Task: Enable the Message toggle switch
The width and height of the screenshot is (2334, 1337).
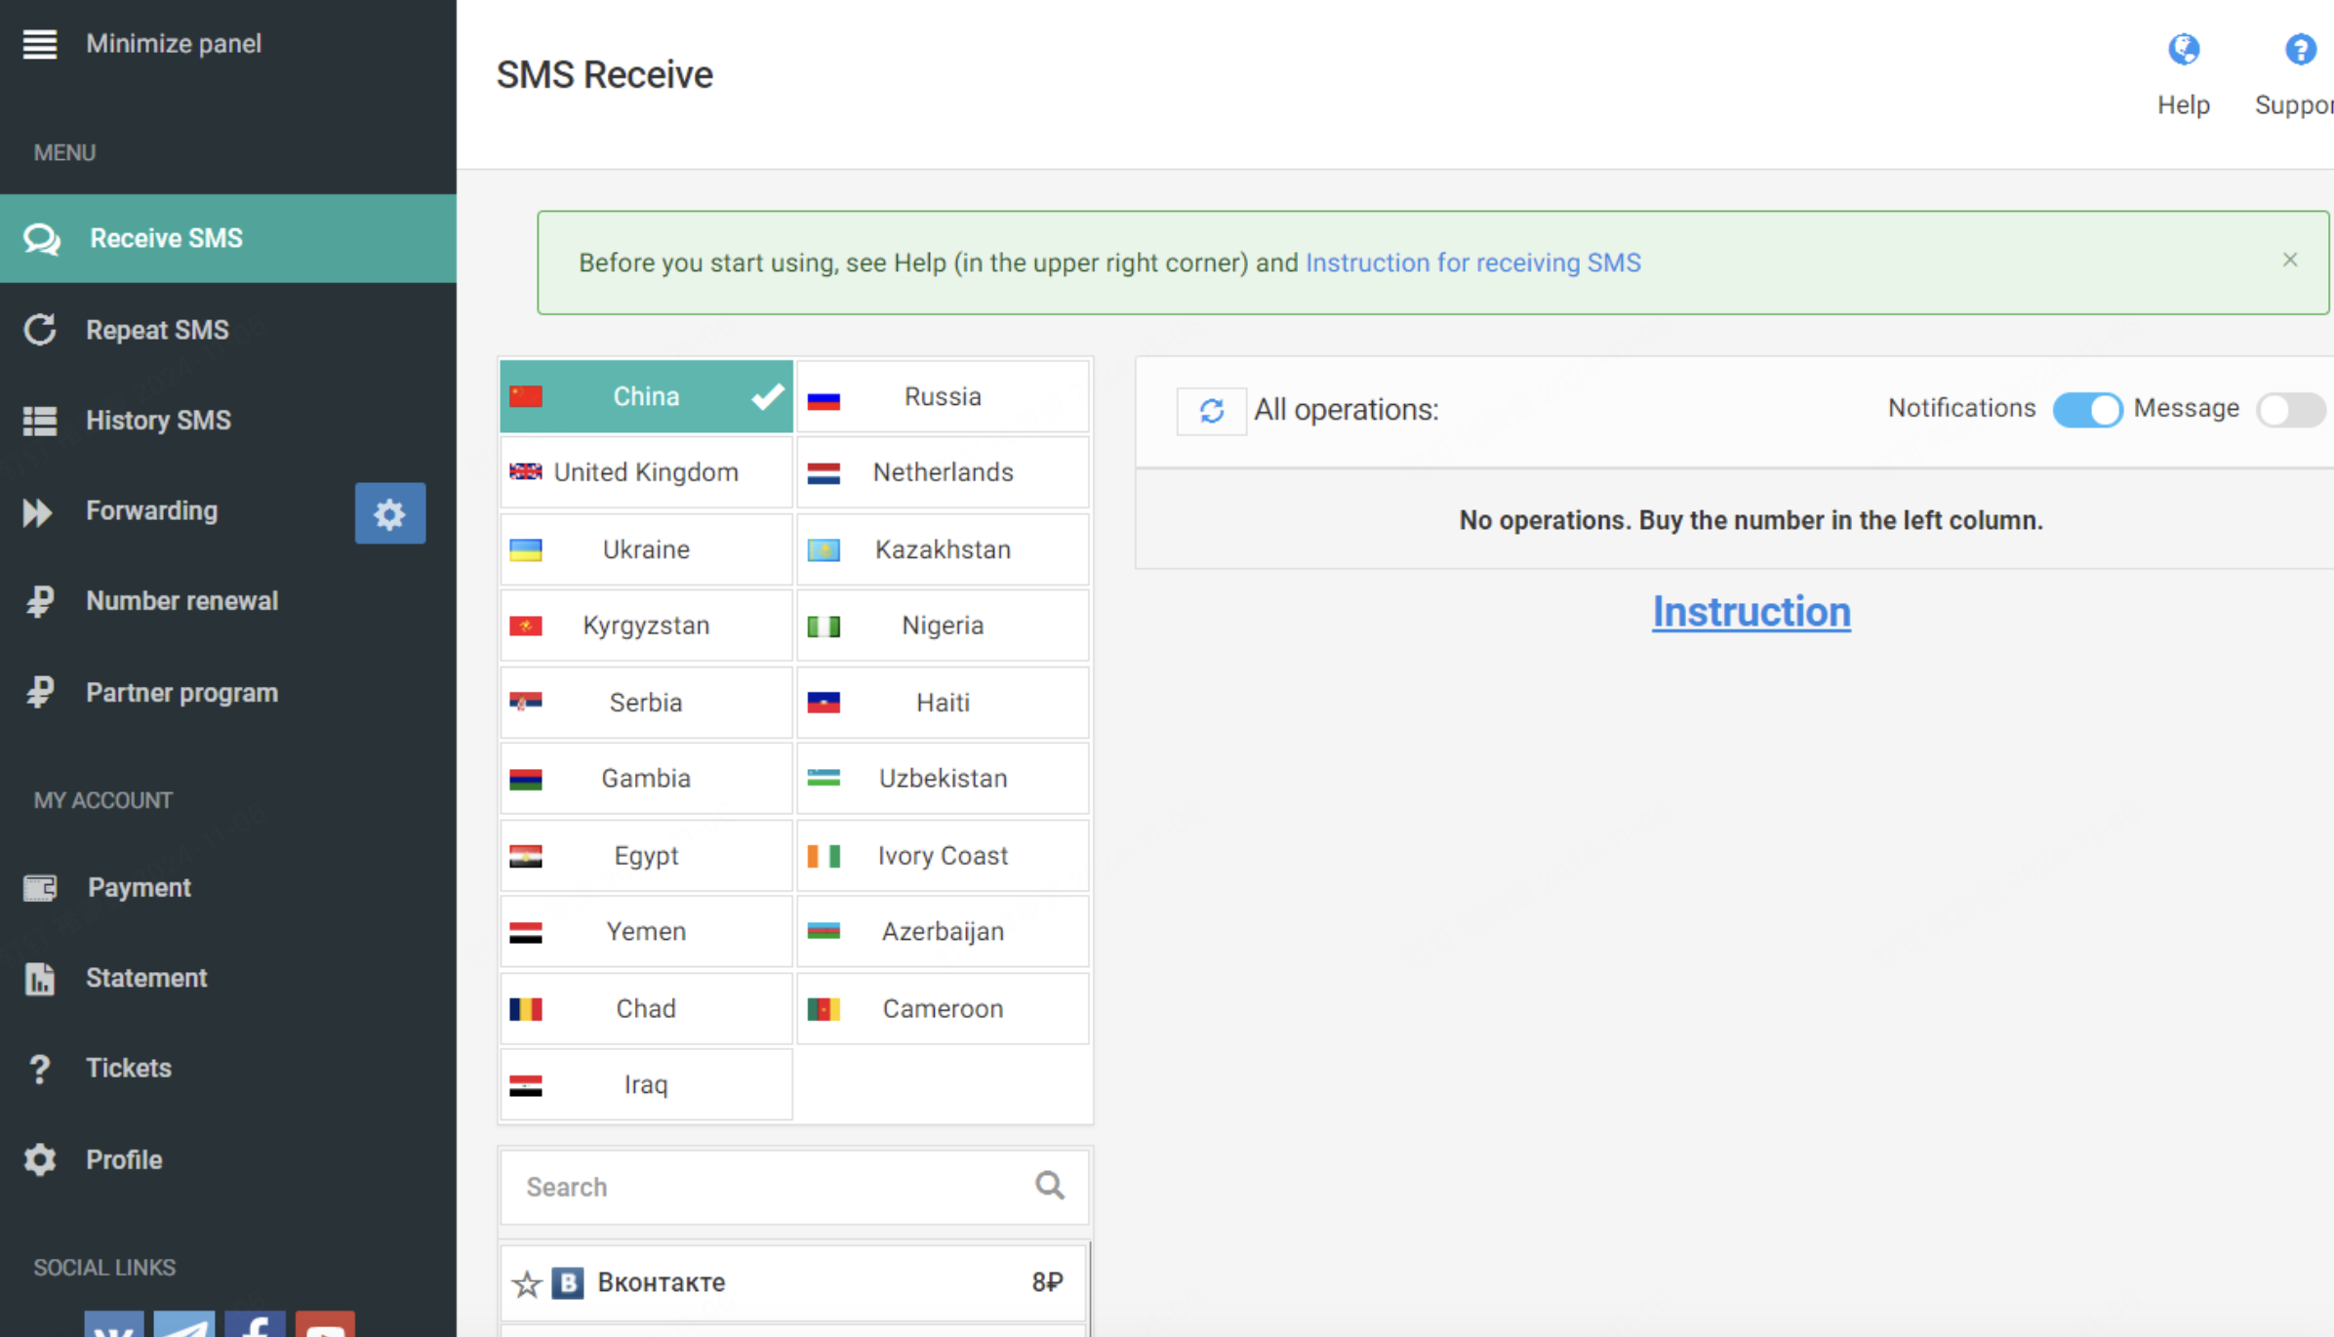Action: coord(2289,409)
